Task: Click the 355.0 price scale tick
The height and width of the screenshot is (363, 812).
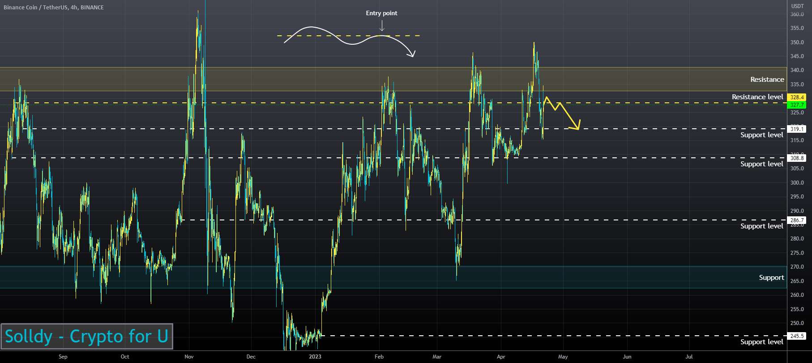Action: click(x=797, y=28)
